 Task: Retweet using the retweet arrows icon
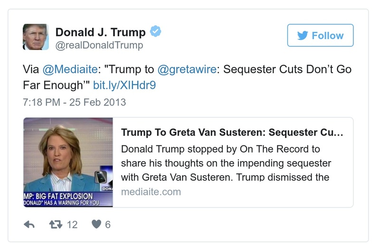click(56, 224)
